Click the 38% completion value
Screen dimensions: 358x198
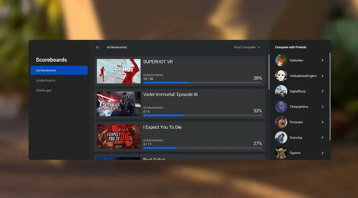257,78
